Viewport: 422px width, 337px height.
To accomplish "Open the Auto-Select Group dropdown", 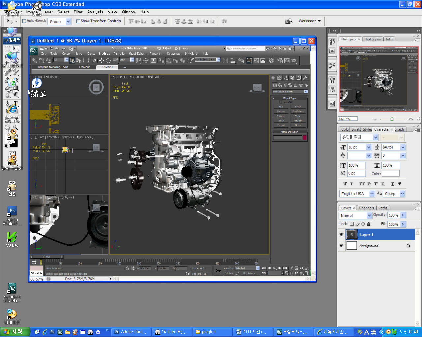I will coord(68,22).
